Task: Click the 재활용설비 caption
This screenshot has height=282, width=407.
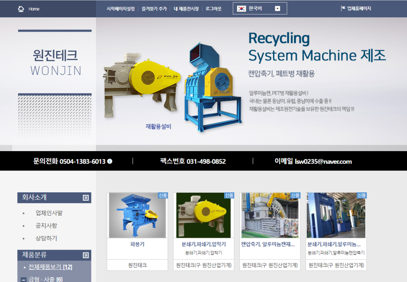Action: 158,126
